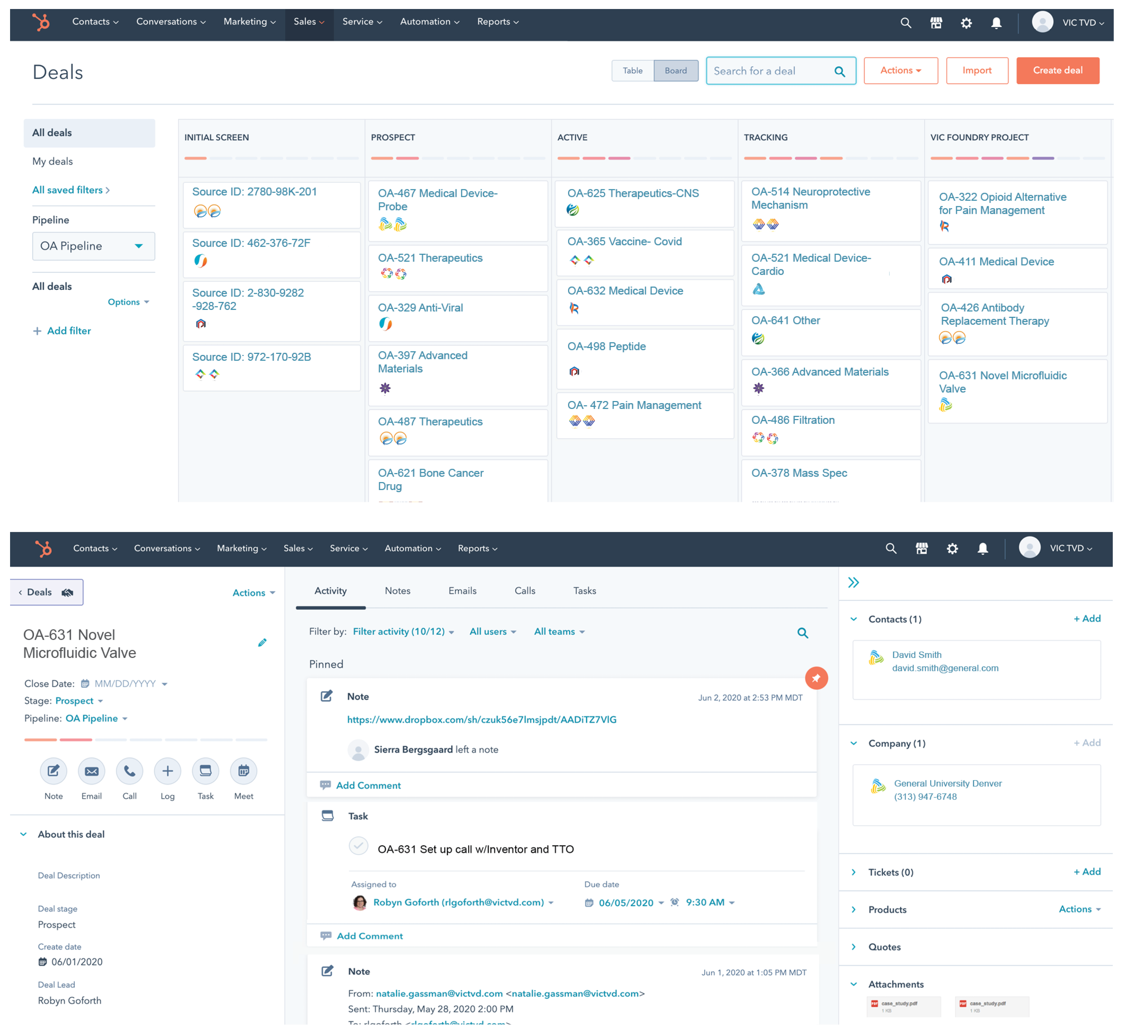Collapse the About this deal section
The height and width of the screenshot is (1036, 1125).
pos(23,834)
